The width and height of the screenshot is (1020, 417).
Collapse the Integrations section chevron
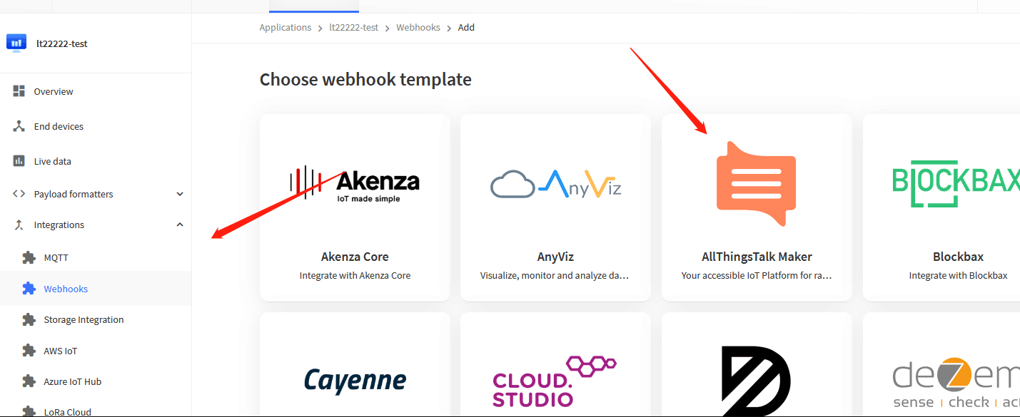click(180, 225)
